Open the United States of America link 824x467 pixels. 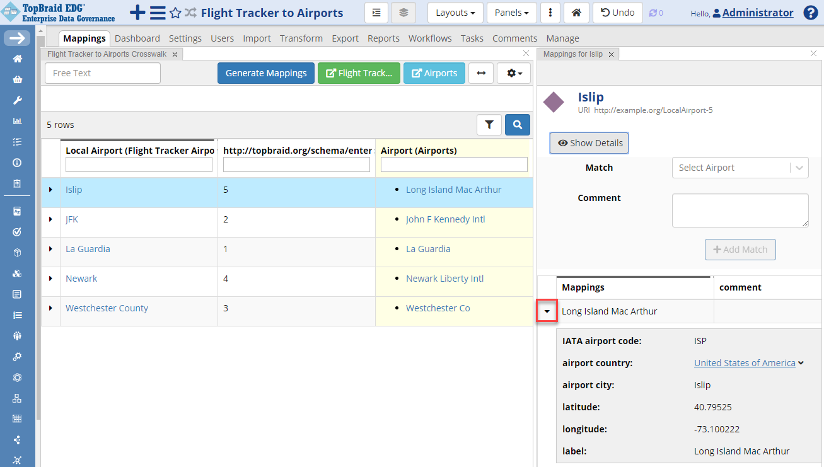[745, 363]
